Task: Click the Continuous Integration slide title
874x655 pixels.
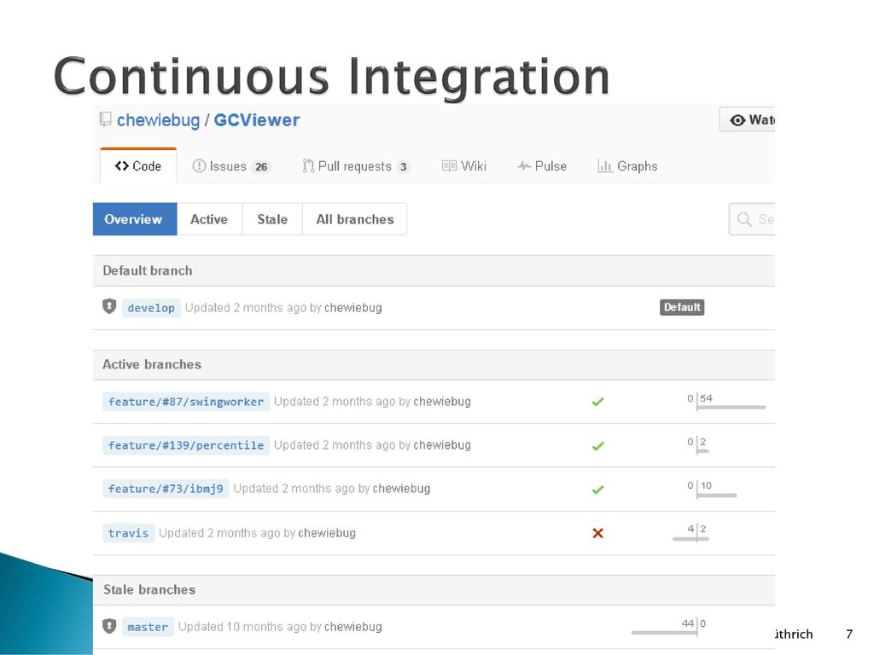Action: pyautogui.click(x=332, y=77)
